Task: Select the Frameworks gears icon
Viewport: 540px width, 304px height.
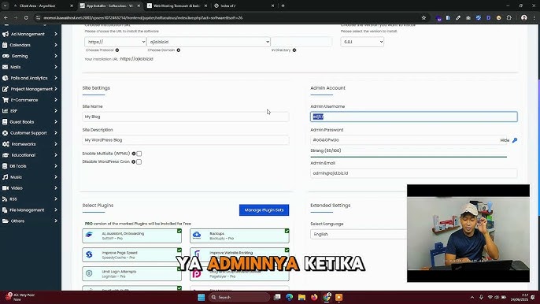Action: pyautogui.click(x=6, y=144)
